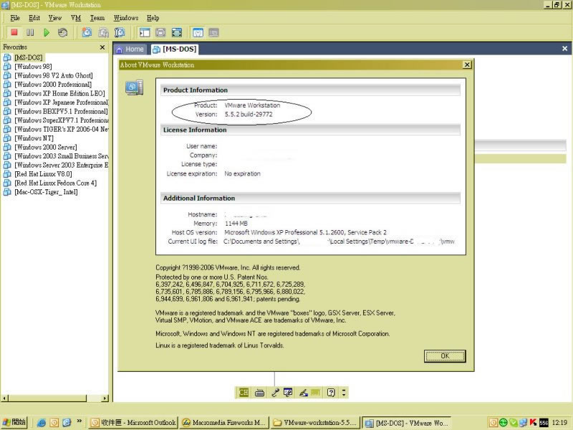Open Macromedia Fireworks from taskbar
This screenshot has height=430, width=573.
pyautogui.click(x=224, y=423)
